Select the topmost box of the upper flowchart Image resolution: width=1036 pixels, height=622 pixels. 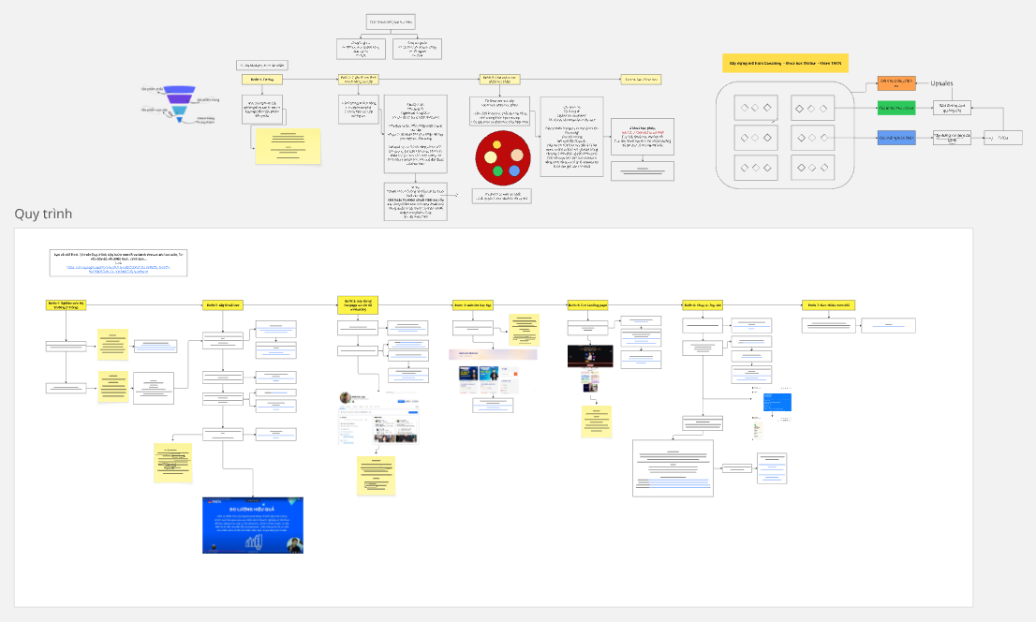click(x=390, y=22)
